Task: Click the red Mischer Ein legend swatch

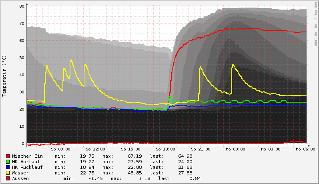Action: [x=8, y=156]
